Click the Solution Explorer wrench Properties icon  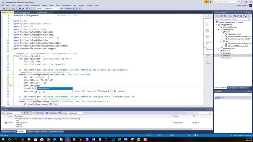coord(245,16)
